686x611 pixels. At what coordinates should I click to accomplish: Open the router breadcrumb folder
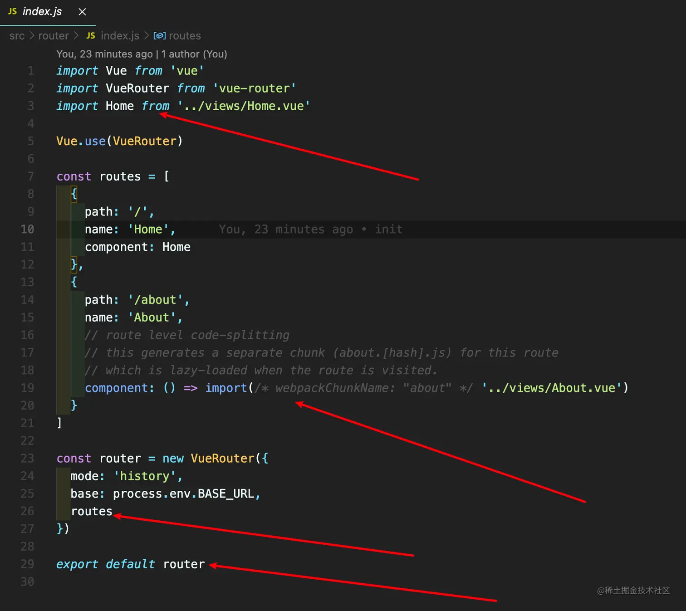pos(54,36)
